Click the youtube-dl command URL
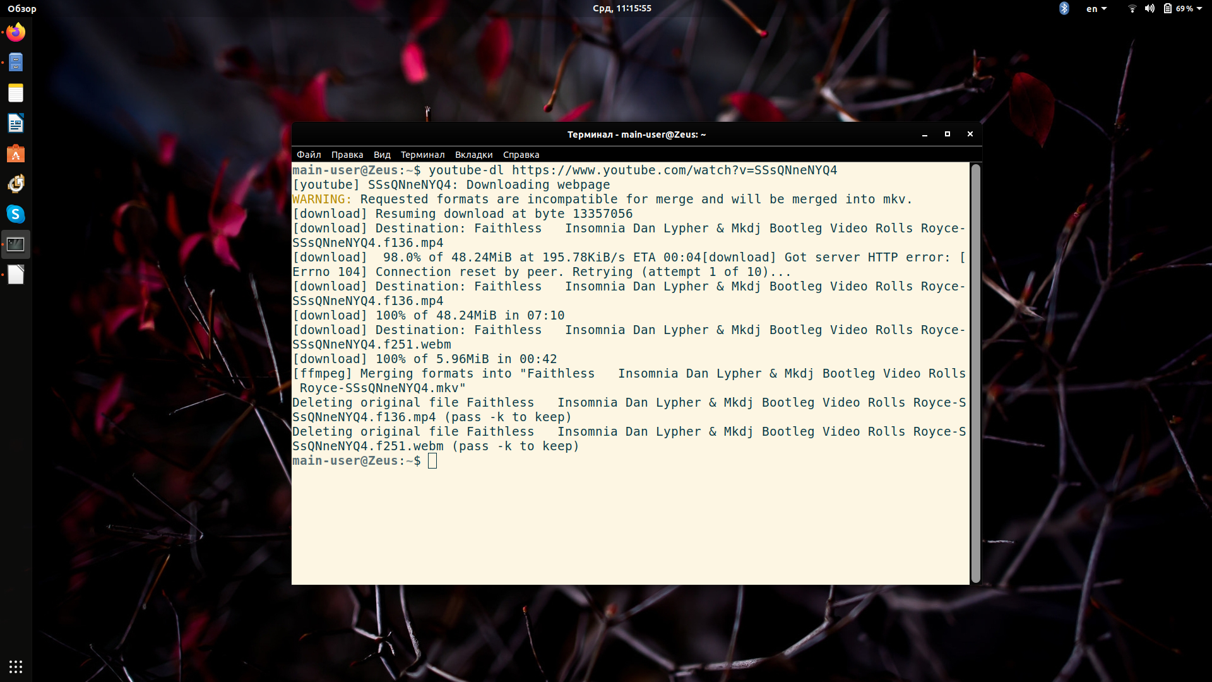 674,170
